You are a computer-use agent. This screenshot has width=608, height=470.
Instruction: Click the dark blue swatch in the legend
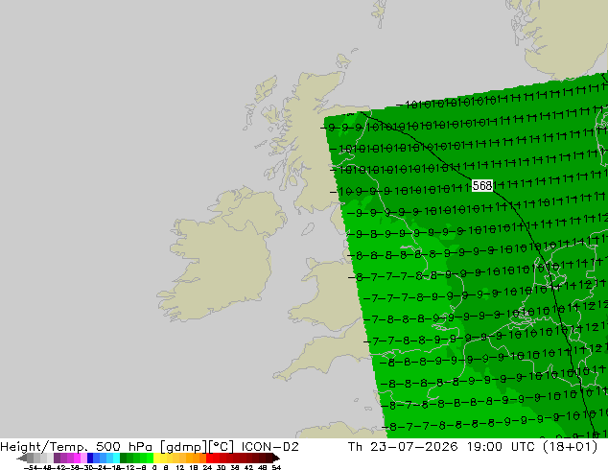90,458
